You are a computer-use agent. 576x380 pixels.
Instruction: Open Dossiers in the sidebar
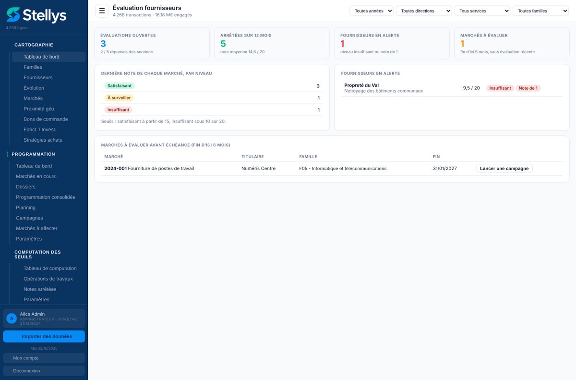point(48,187)
